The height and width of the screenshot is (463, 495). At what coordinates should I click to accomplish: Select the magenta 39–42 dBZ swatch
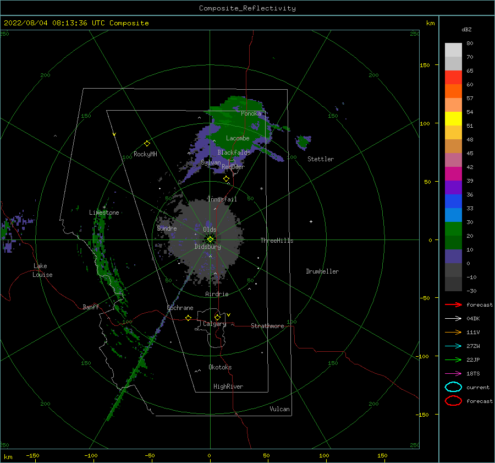click(453, 174)
